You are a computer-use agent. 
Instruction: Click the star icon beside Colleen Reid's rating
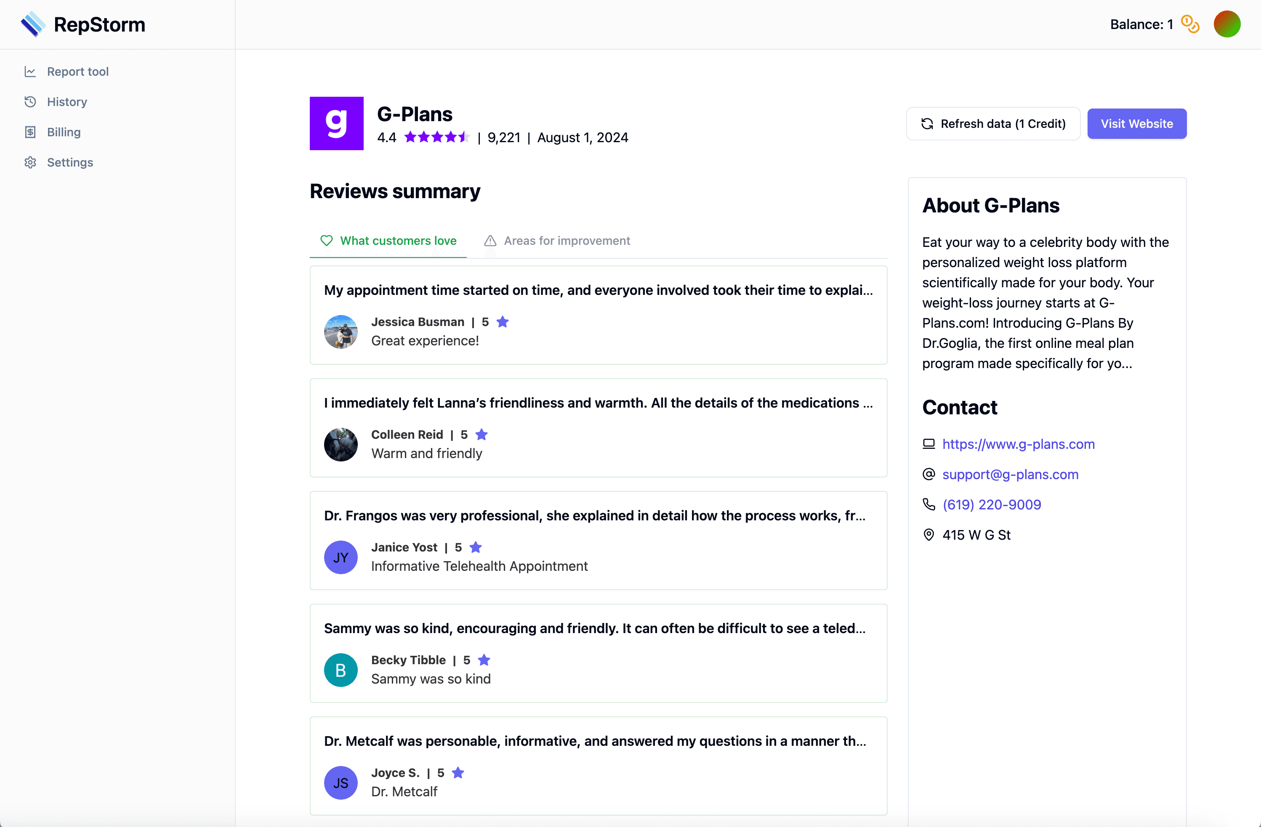pyautogui.click(x=481, y=434)
